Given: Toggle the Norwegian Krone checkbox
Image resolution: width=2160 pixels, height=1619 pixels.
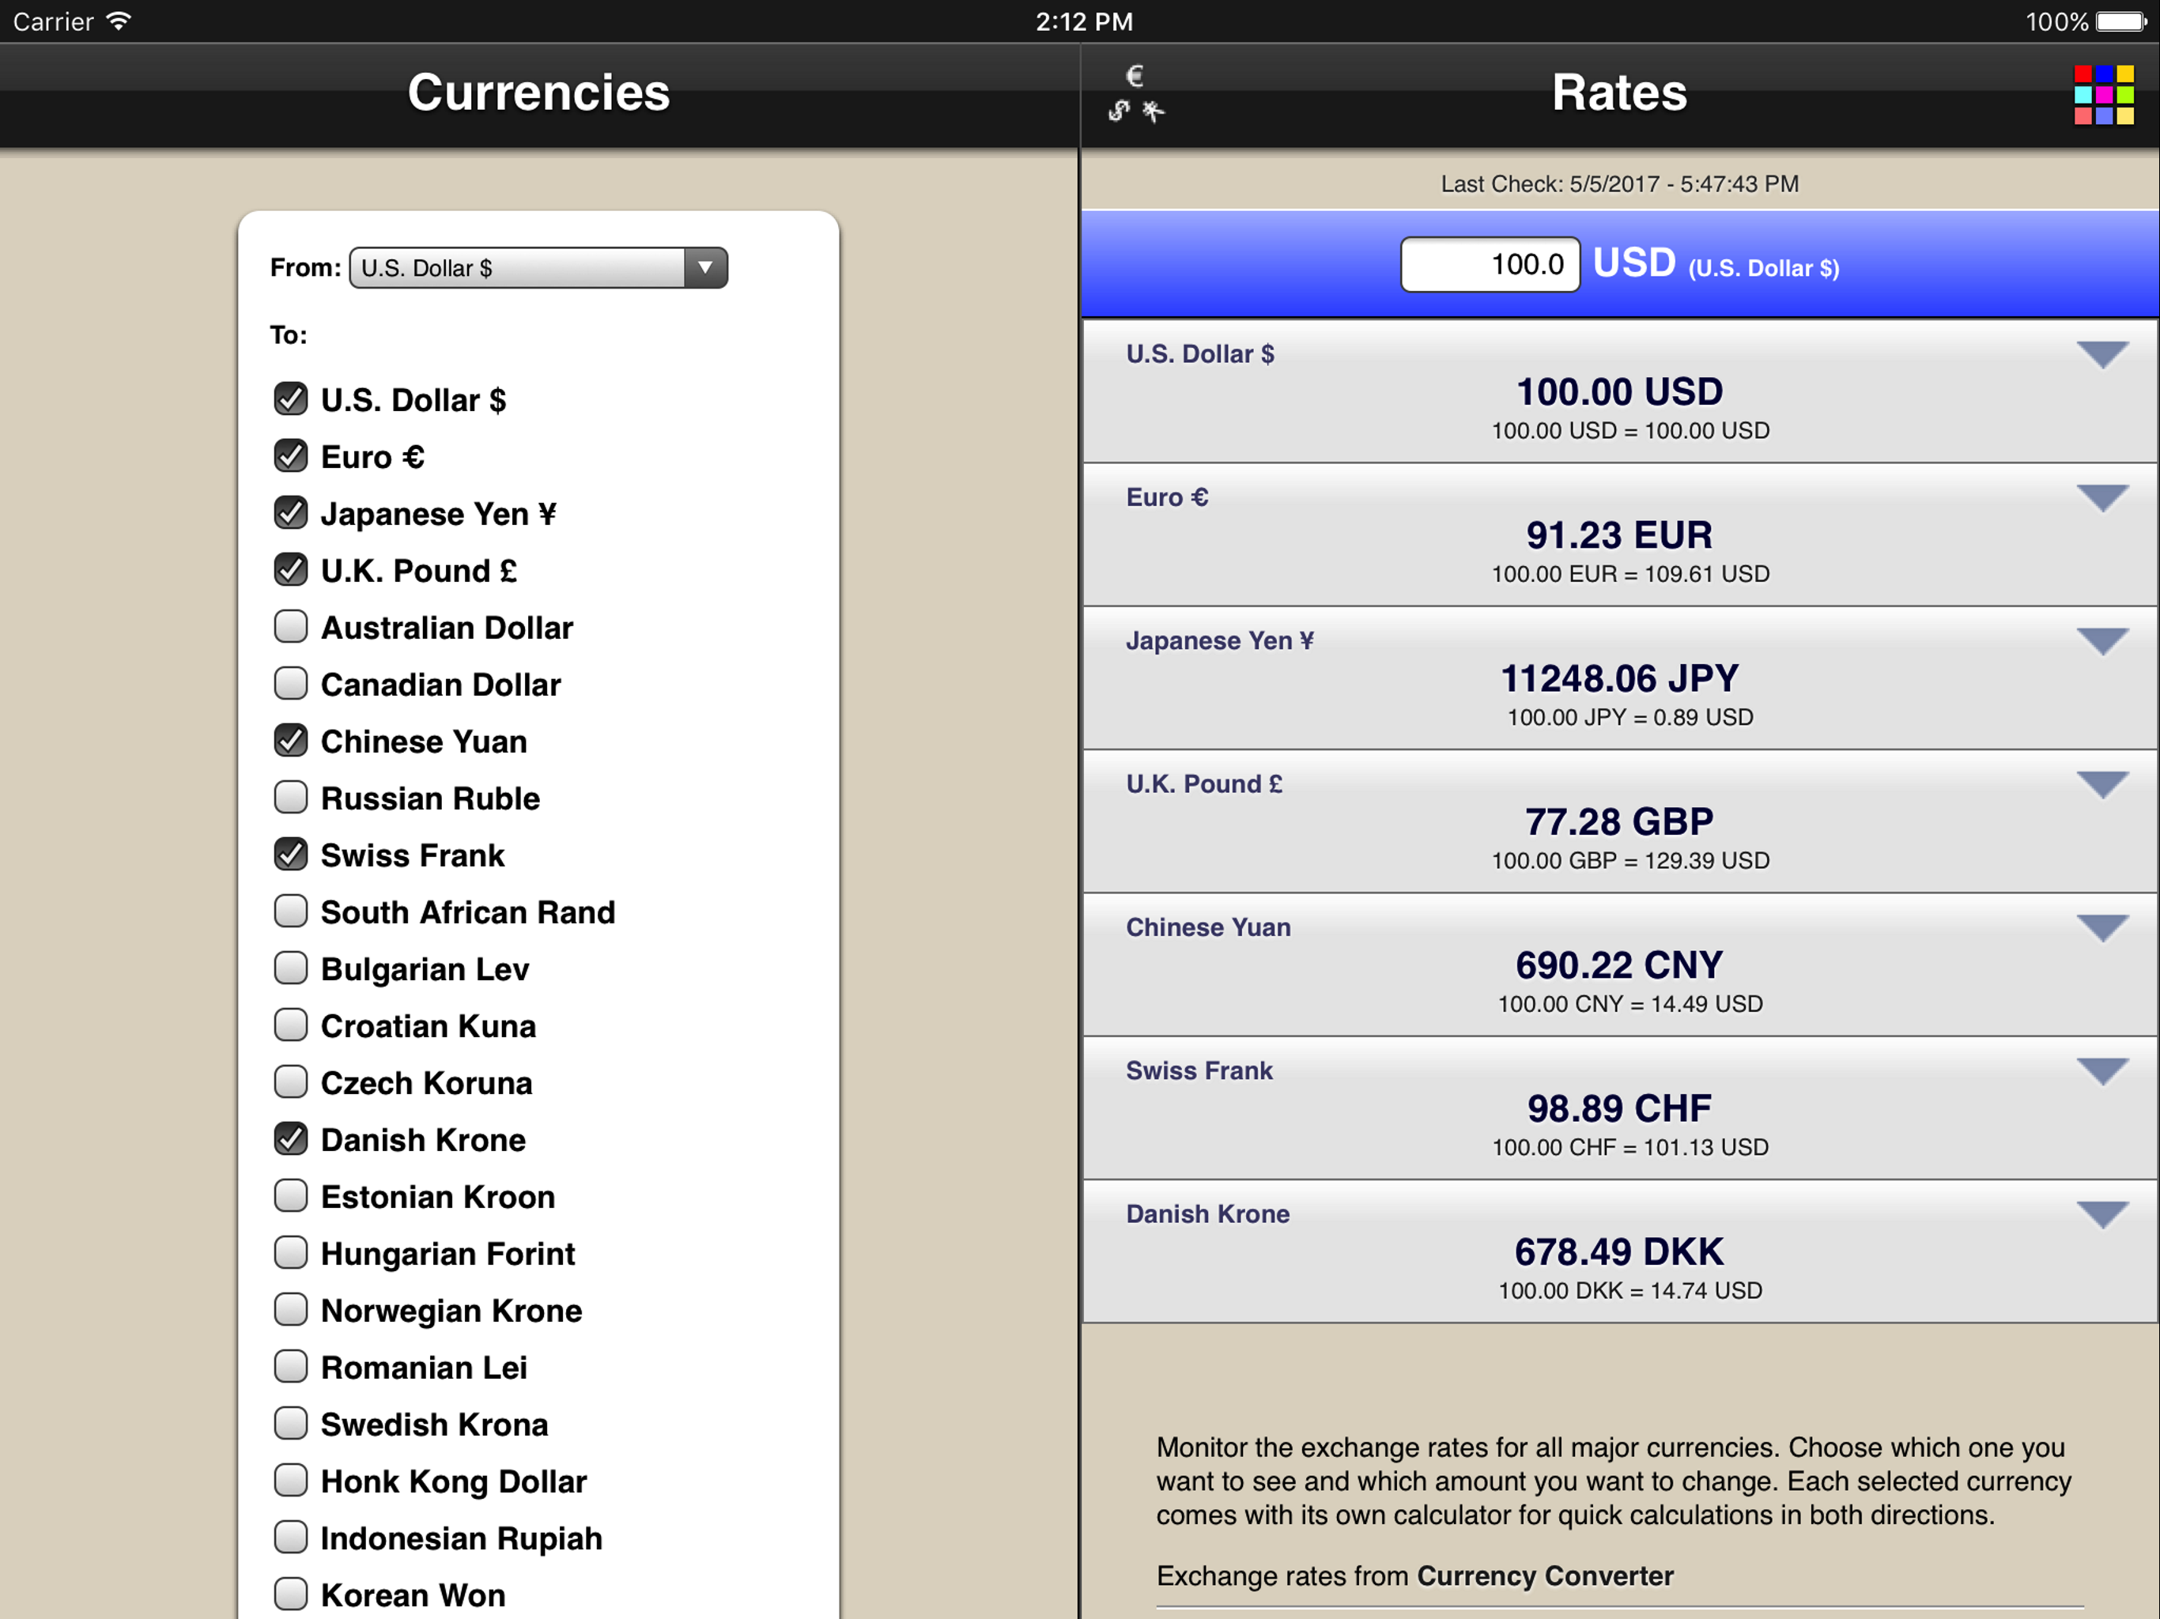Looking at the screenshot, I should 291,1309.
